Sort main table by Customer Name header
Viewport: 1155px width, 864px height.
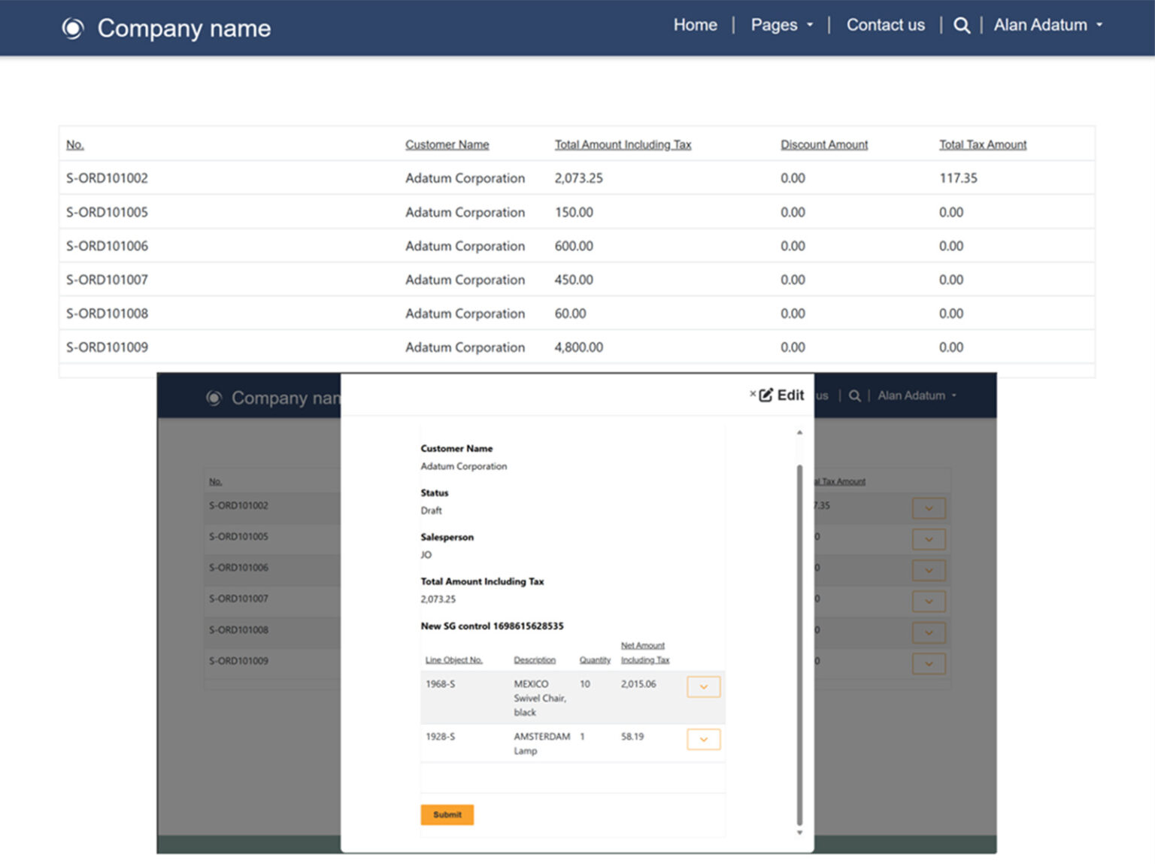click(447, 144)
